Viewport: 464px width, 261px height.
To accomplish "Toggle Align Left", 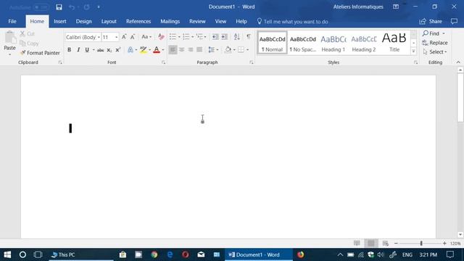I will [x=173, y=50].
